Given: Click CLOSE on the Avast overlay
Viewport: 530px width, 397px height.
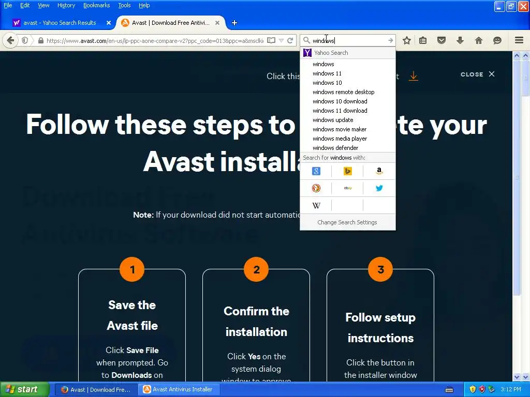Looking at the screenshot, I should (x=478, y=74).
